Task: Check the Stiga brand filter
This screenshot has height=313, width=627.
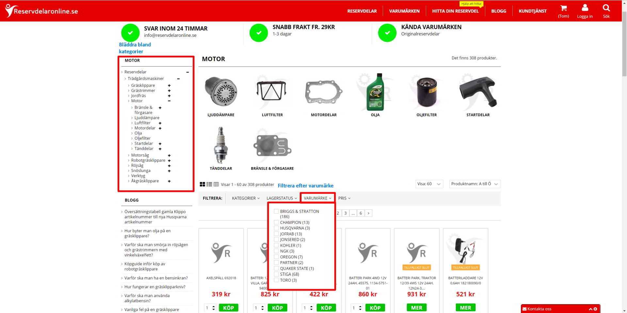Action: pyautogui.click(x=276, y=274)
